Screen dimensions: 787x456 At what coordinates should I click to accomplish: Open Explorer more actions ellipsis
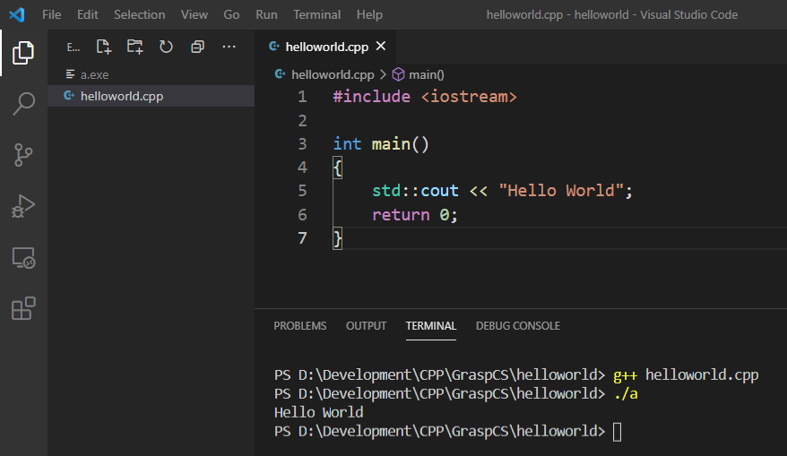coord(229,47)
